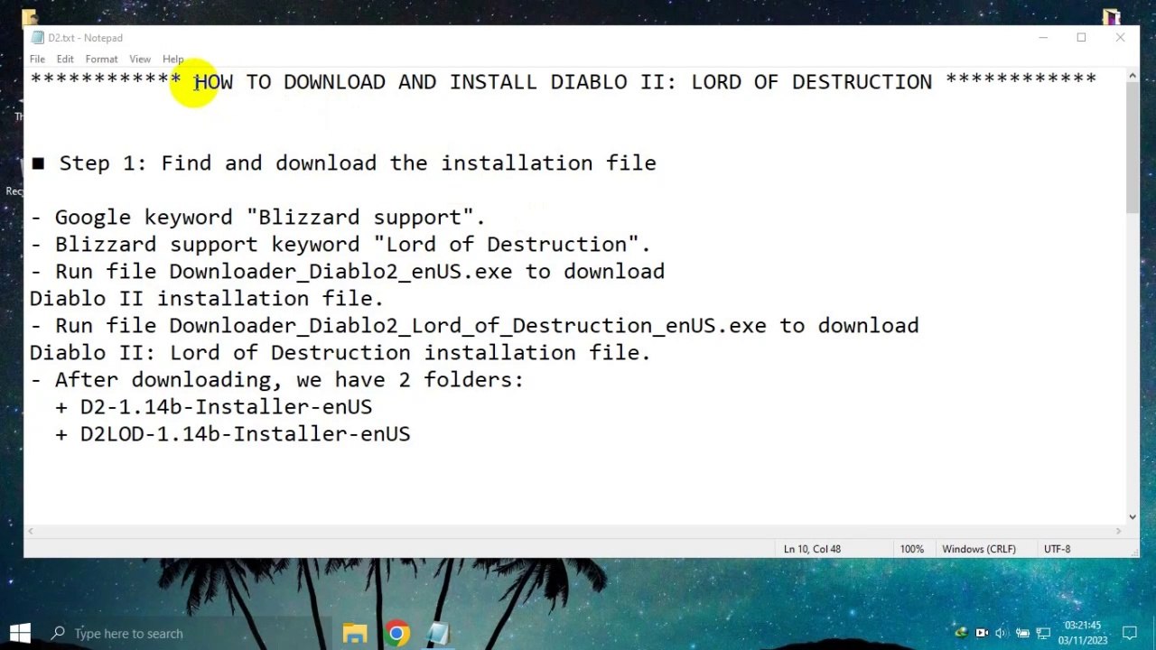
Task: Open the Help menu
Action: (x=172, y=60)
